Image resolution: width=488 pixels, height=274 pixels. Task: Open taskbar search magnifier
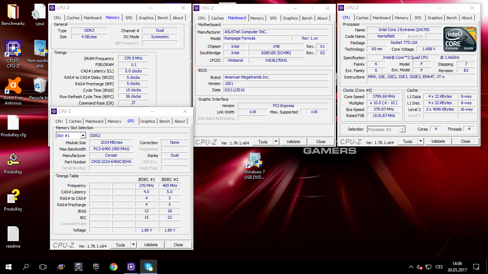coord(26,267)
